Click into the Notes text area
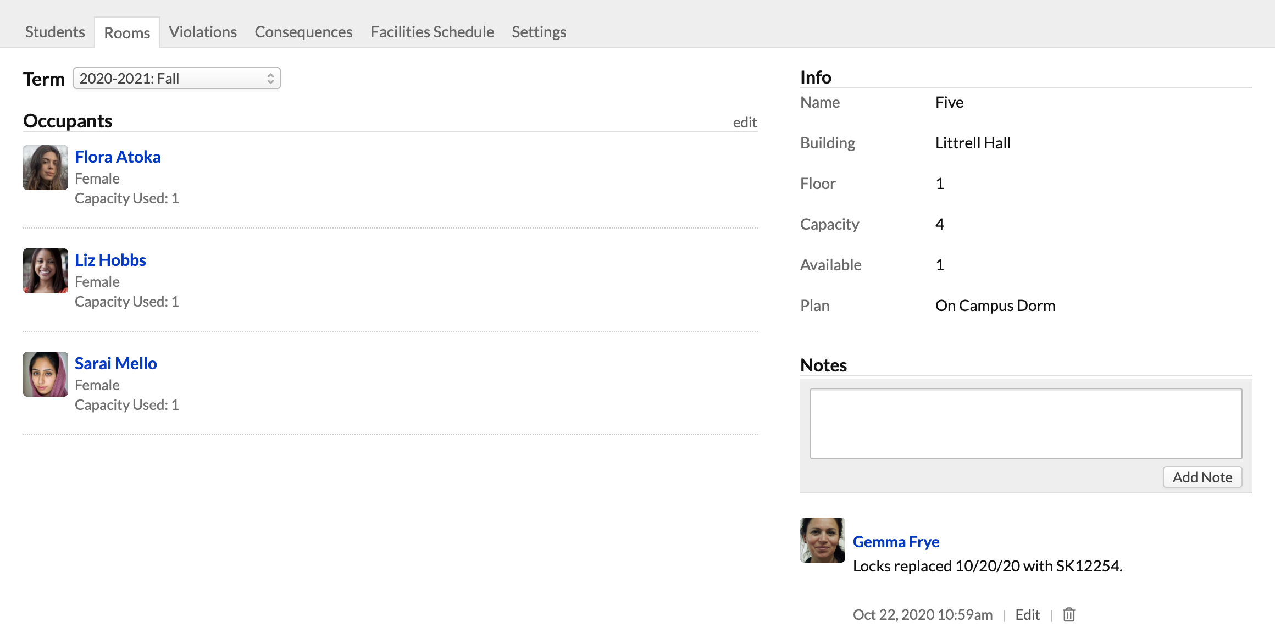This screenshot has width=1275, height=633. [1025, 424]
